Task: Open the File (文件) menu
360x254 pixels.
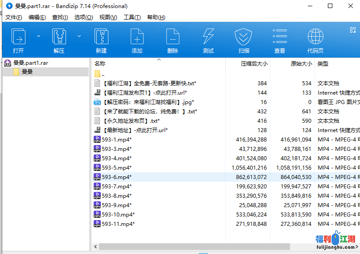Action: click(13, 17)
